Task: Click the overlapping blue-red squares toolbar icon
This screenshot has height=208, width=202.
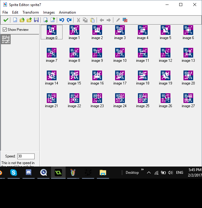Action: pyautogui.click(x=125, y=20)
